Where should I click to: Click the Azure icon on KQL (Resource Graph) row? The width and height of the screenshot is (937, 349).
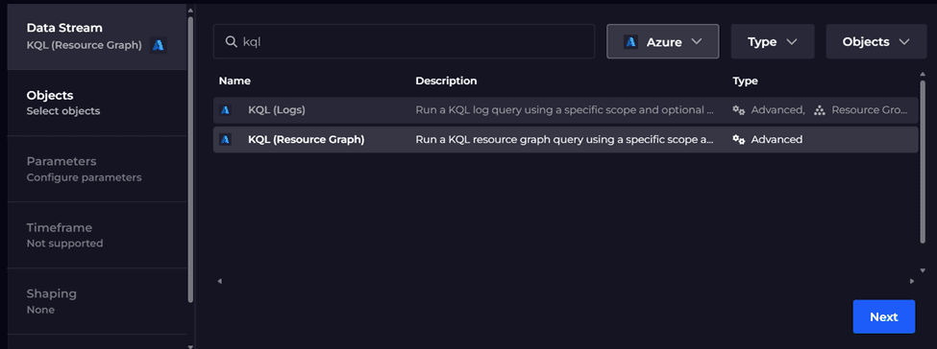tap(225, 140)
